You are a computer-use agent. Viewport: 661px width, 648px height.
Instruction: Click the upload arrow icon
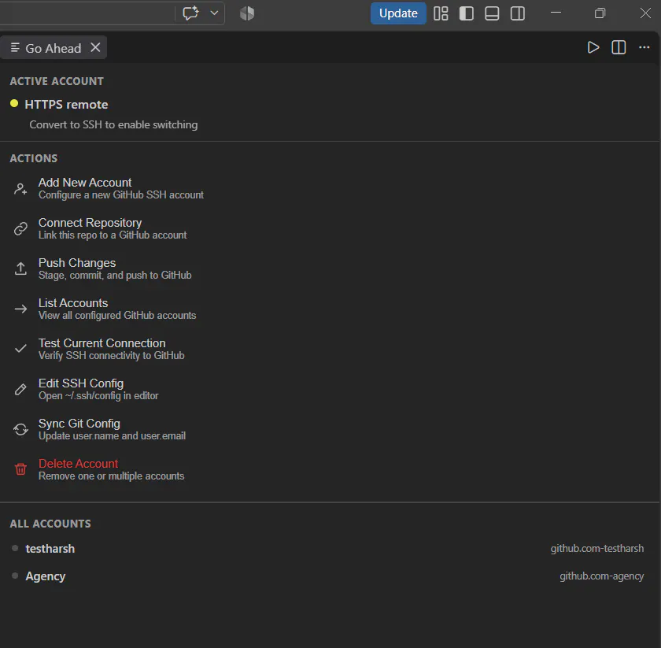[x=20, y=268]
